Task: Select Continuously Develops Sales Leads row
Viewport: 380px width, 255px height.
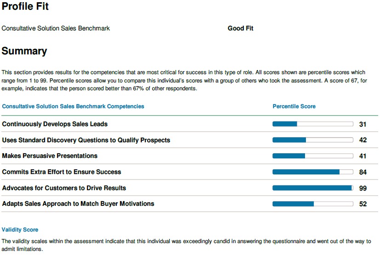Action: pos(190,124)
